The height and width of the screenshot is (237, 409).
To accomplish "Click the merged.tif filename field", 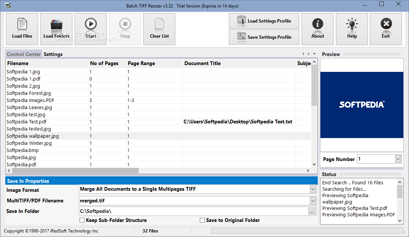I will click(x=195, y=201).
